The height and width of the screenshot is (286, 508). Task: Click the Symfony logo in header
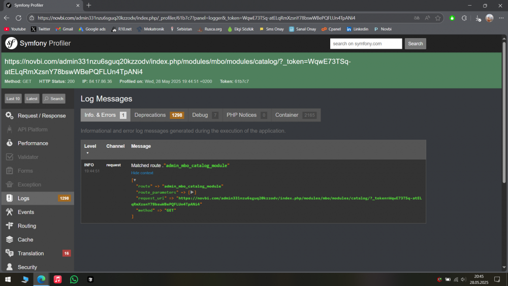point(11,43)
